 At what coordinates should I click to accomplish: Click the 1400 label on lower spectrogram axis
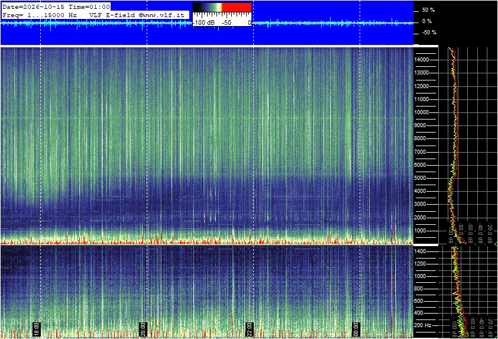(420, 251)
